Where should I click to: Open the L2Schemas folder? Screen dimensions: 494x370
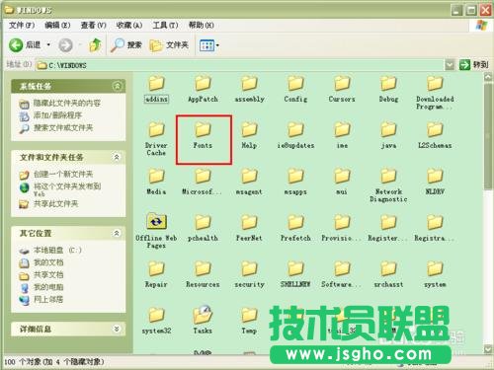435,135
